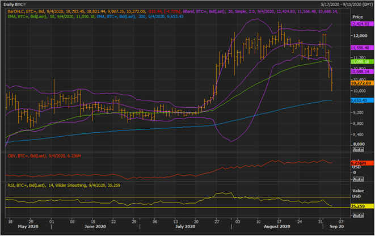Click the 27 date tick in July
Viewport: 375px width, 236px height.
point(217,222)
